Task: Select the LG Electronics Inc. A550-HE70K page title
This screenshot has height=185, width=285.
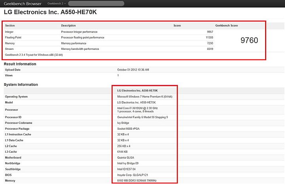Action: 50,12
